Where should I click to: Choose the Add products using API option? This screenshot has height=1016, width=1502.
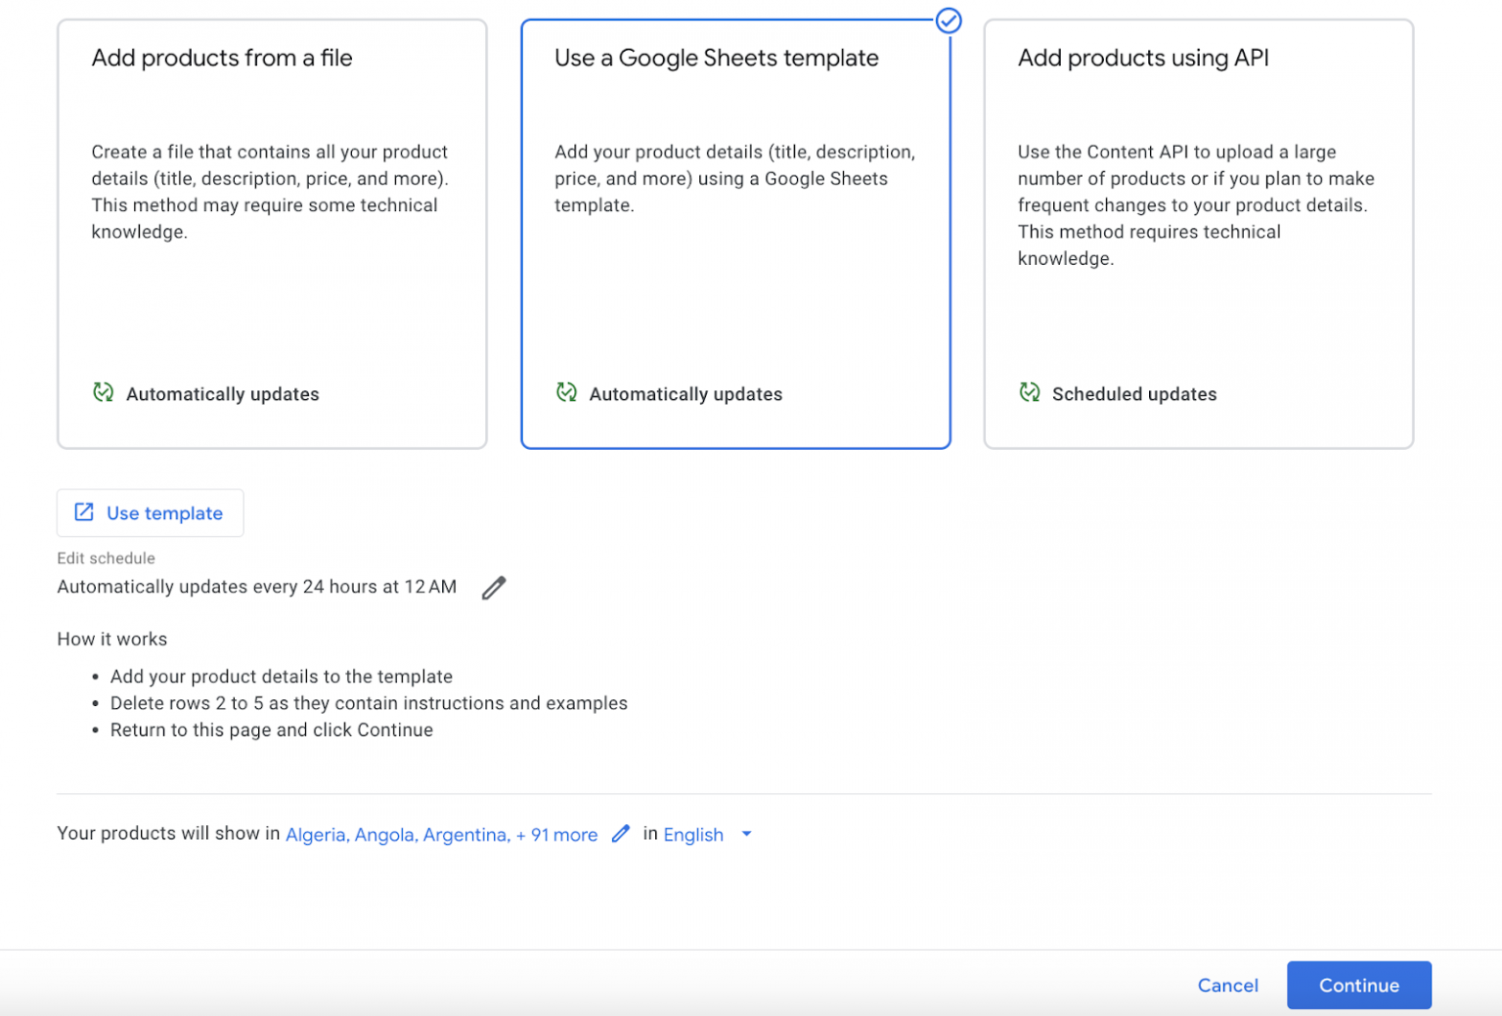(x=1198, y=234)
